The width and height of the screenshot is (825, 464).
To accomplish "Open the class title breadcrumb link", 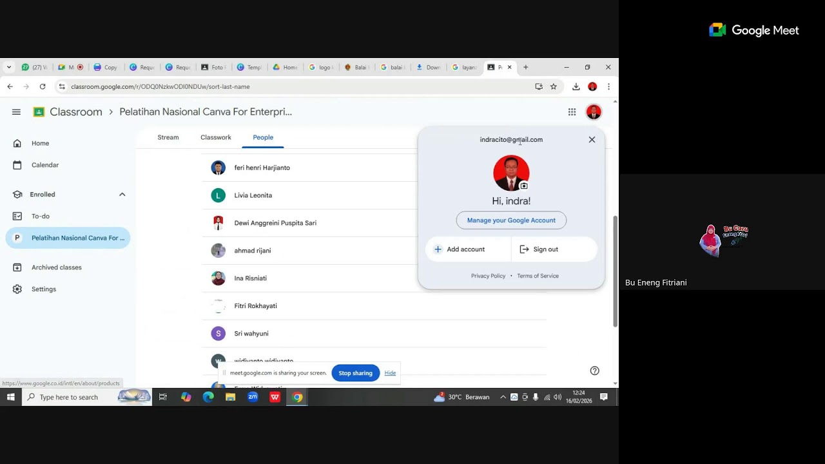I will [x=206, y=112].
